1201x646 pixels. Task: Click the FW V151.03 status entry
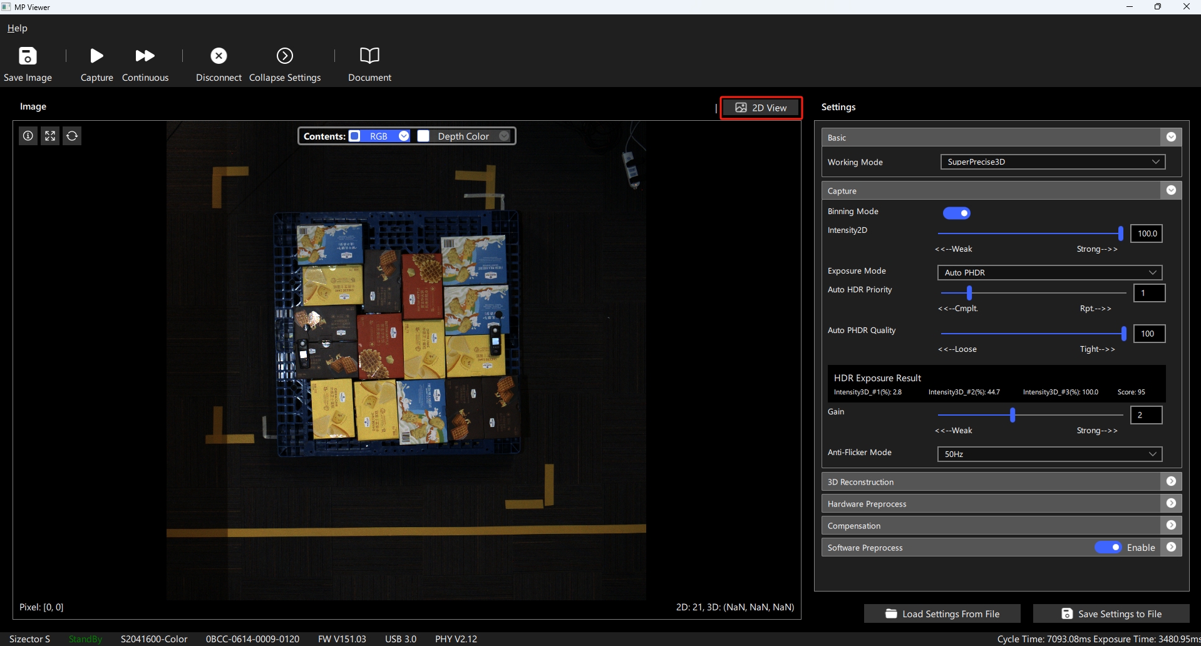[x=342, y=639]
